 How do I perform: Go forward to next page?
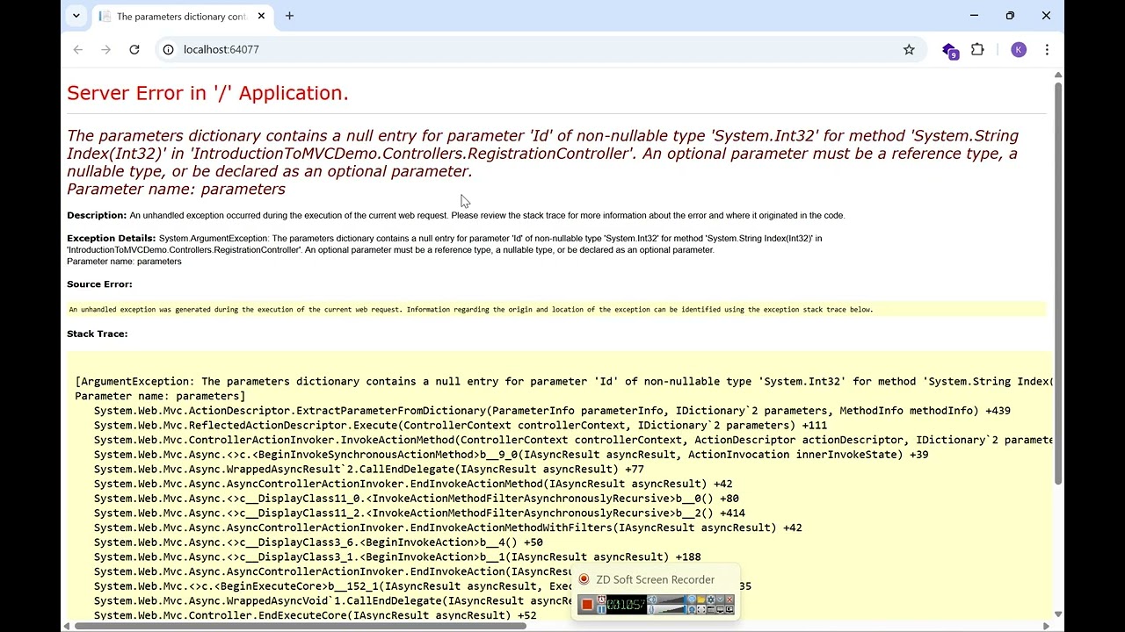coord(106,49)
